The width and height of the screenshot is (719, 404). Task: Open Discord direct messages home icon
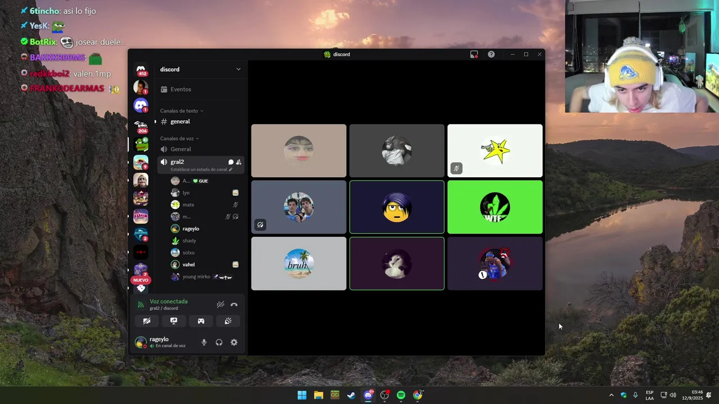pyautogui.click(x=141, y=68)
